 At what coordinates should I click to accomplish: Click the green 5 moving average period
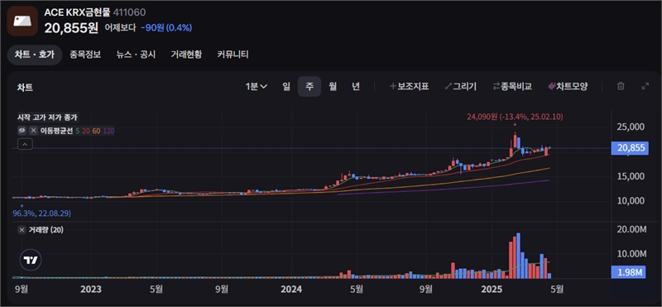(x=77, y=131)
